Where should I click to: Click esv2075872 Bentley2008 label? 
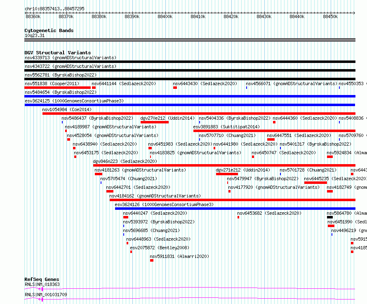pos(160,248)
